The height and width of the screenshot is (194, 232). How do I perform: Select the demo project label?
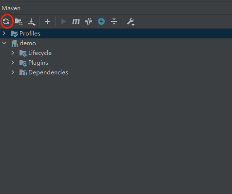click(x=28, y=43)
